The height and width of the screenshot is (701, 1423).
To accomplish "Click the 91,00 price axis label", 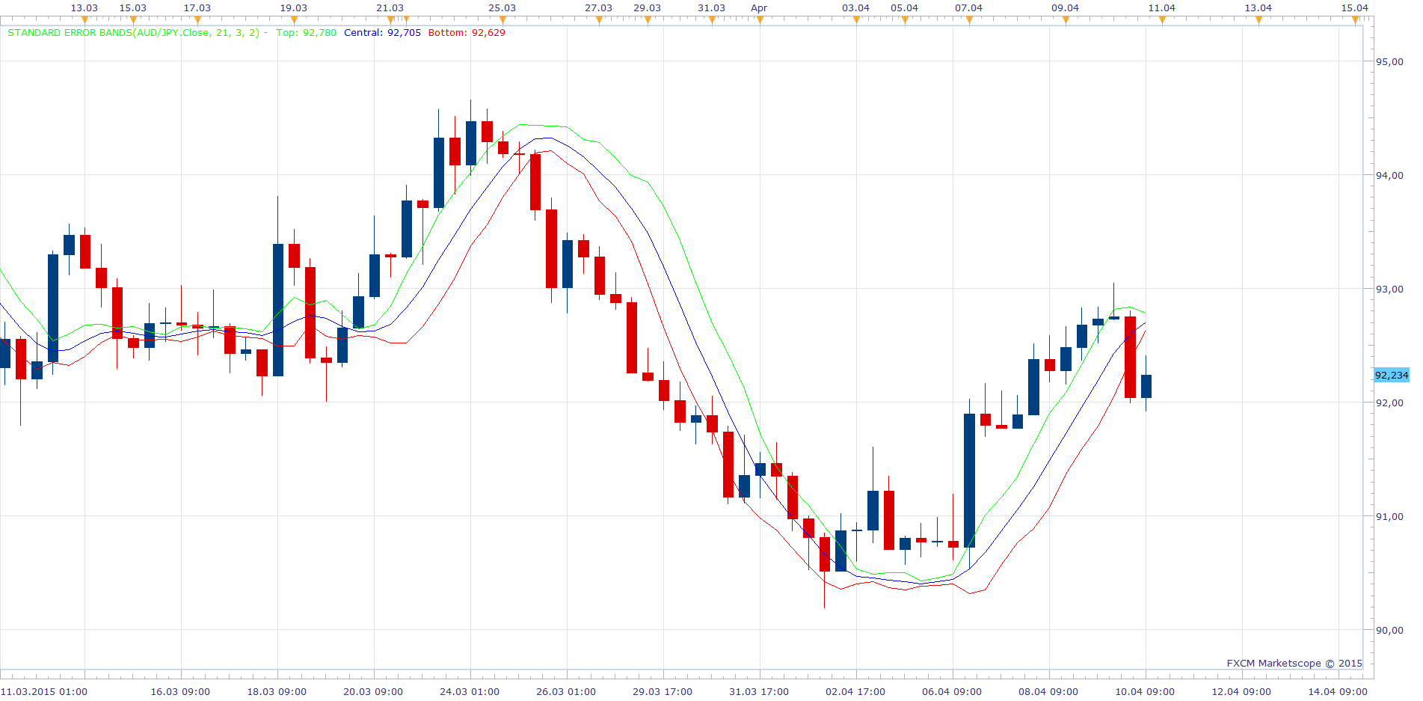I will tap(1390, 517).
